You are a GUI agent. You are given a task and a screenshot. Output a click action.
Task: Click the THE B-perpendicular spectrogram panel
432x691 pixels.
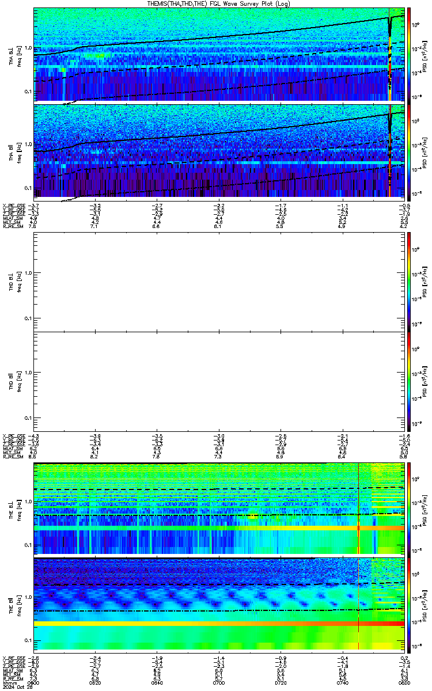pyautogui.click(x=218, y=509)
